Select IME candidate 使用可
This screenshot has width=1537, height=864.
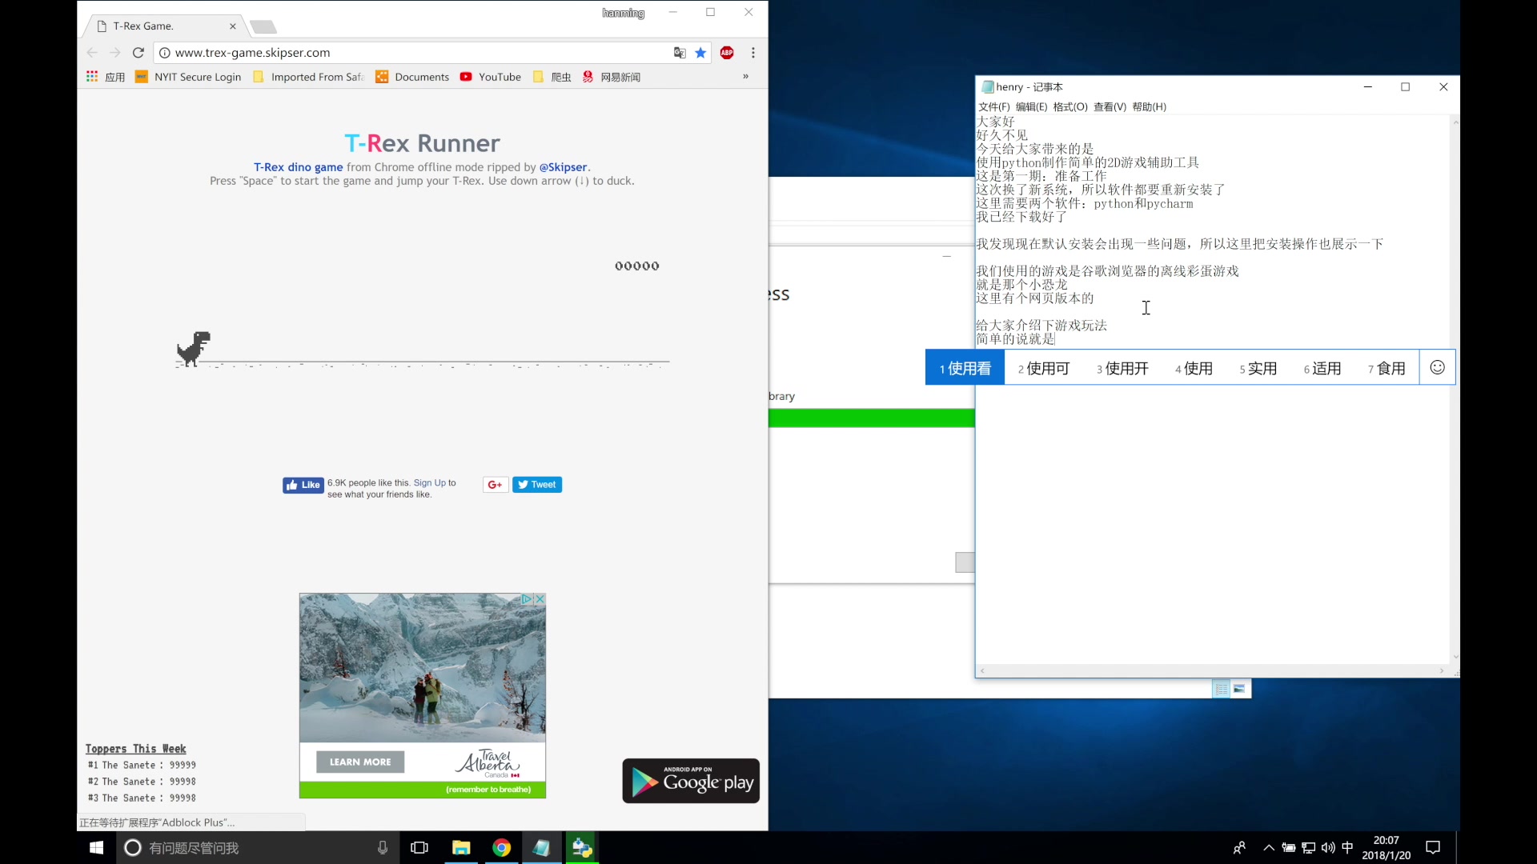[1044, 368]
